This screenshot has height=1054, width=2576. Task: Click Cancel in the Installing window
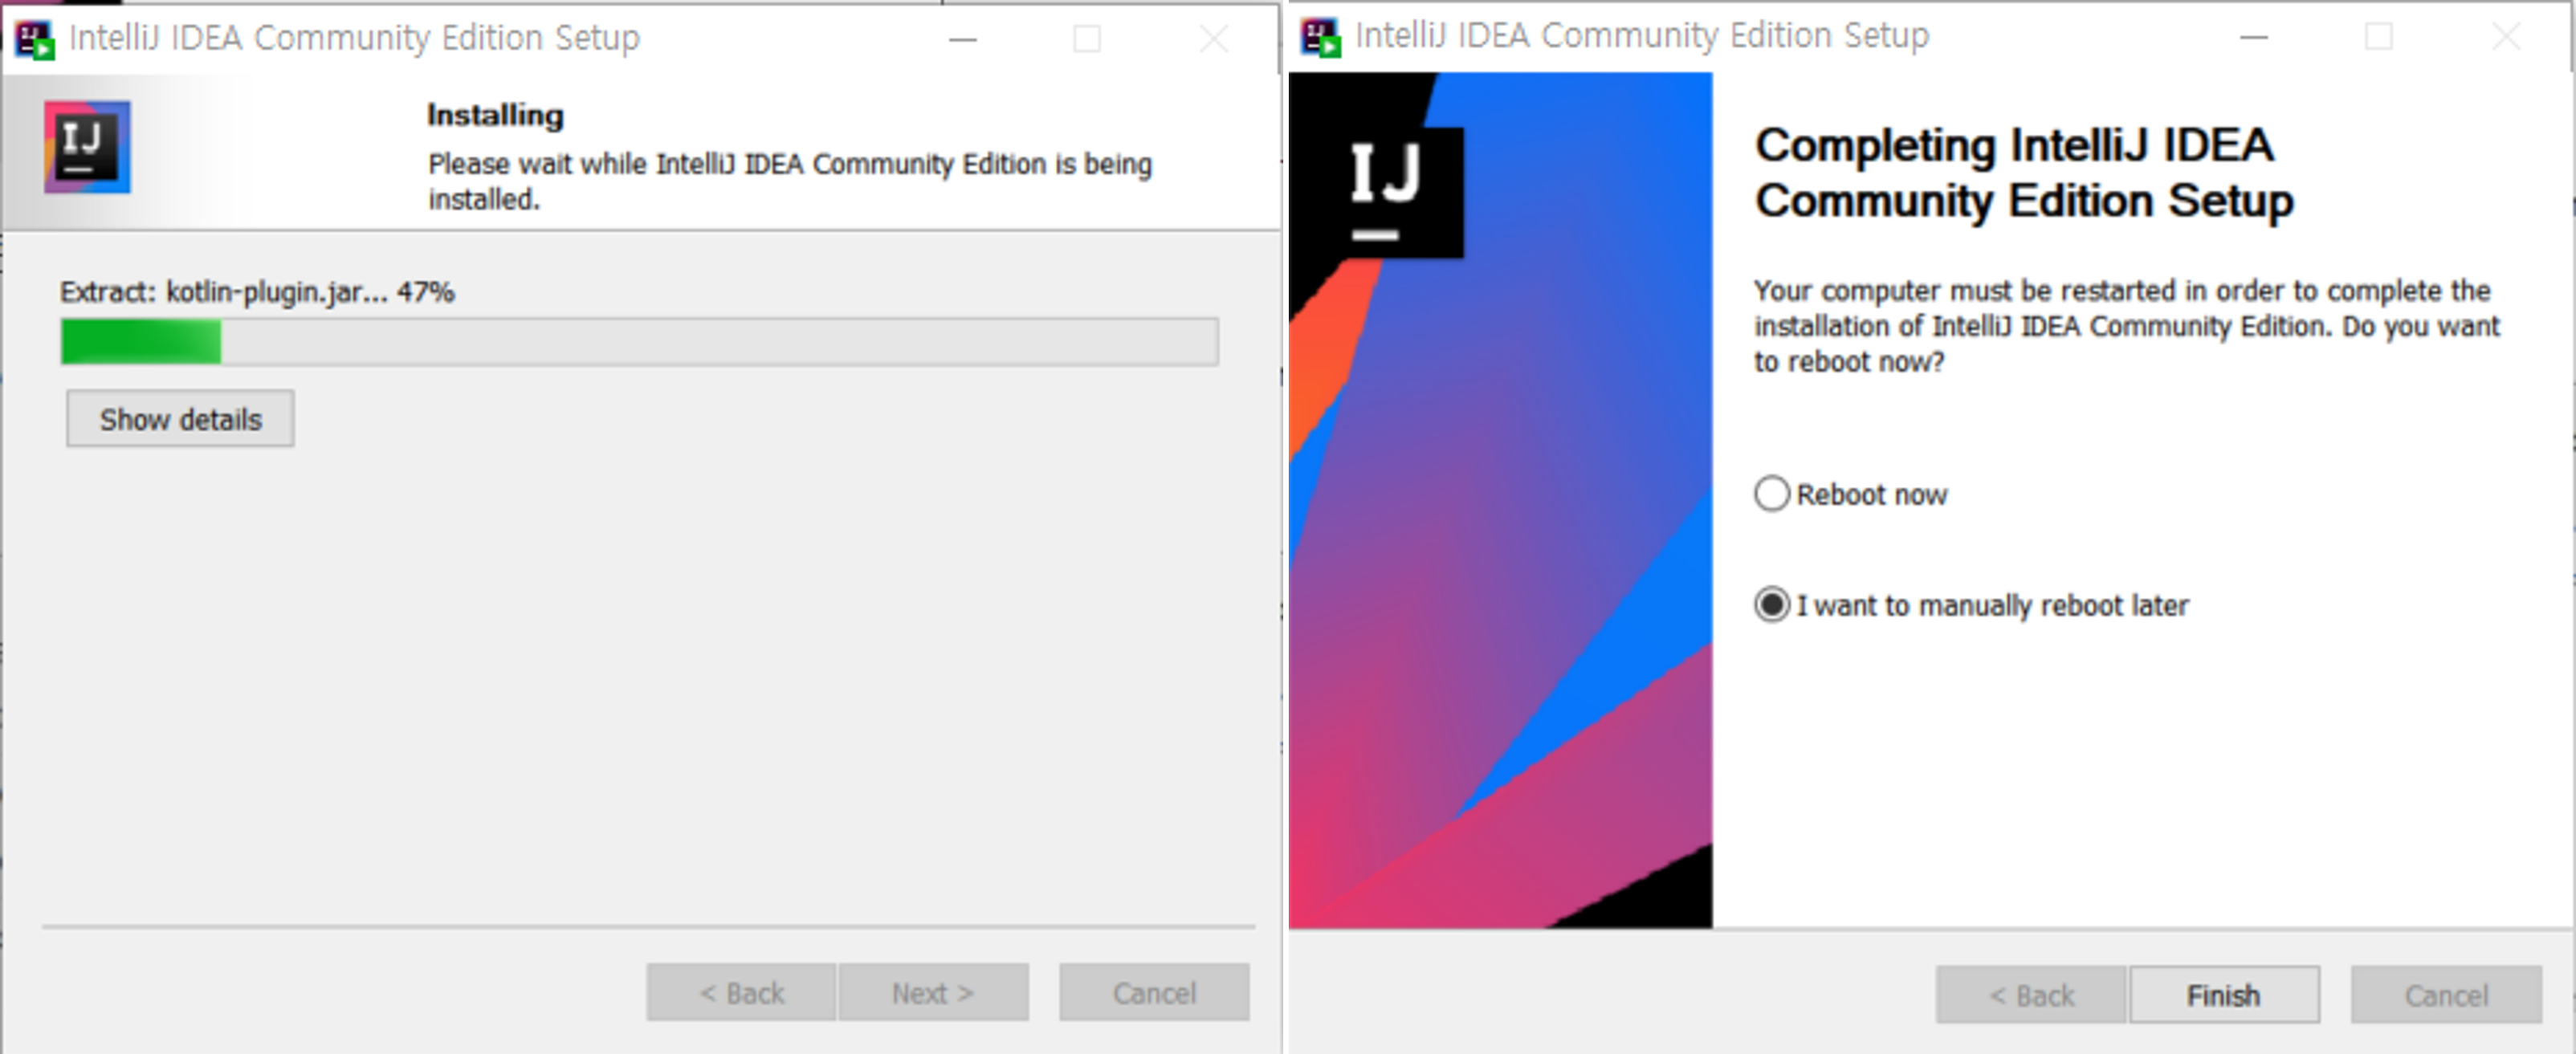pos(1154,992)
